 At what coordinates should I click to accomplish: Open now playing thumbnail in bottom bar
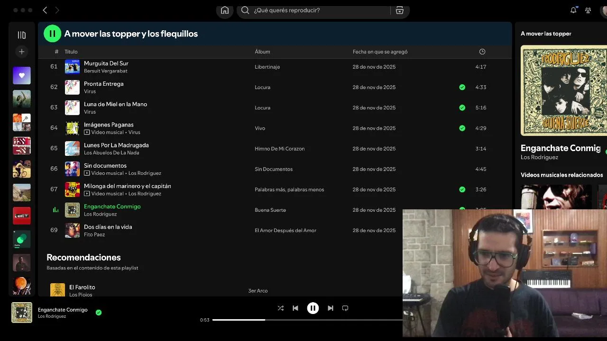pyautogui.click(x=22, y=313)
